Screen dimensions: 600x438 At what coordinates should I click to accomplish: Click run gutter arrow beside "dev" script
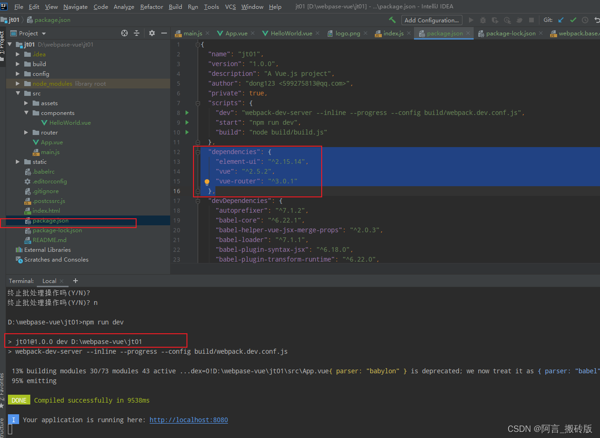(x=187, y=113)
